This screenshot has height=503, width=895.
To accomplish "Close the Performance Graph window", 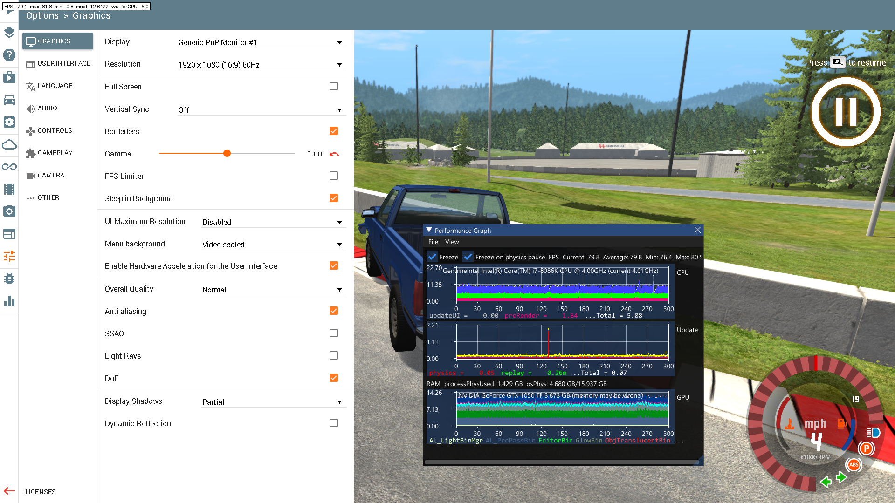I will [697, 230].
